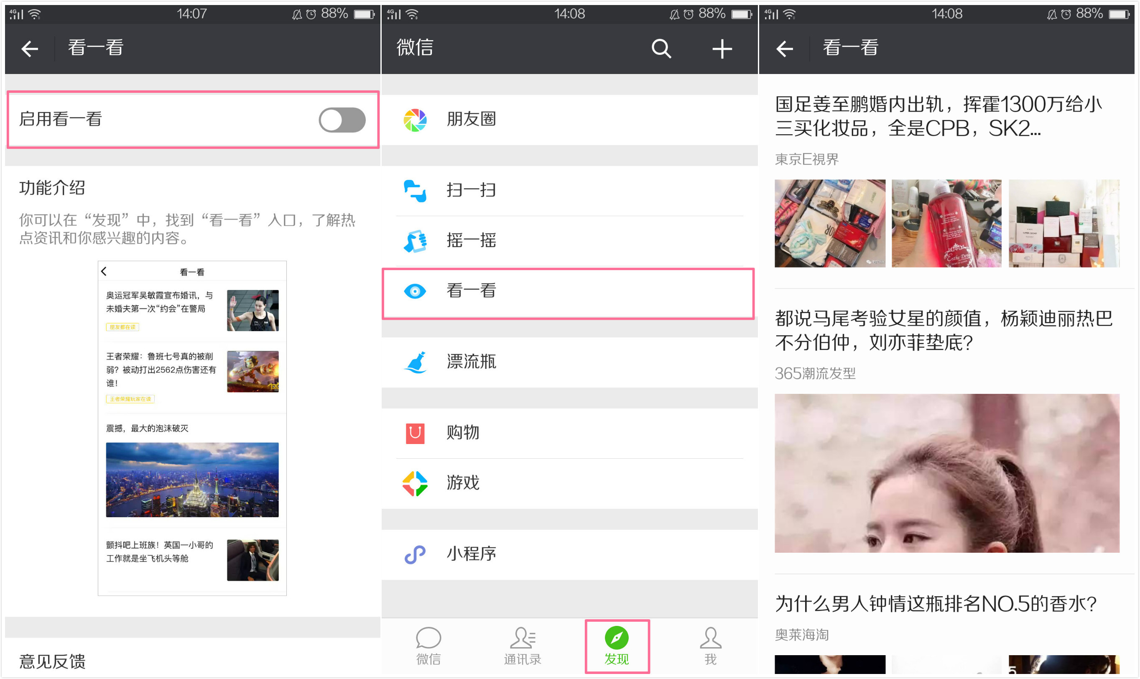
Task: Select the 游戏 menu label
Action: tap(463, 483)
